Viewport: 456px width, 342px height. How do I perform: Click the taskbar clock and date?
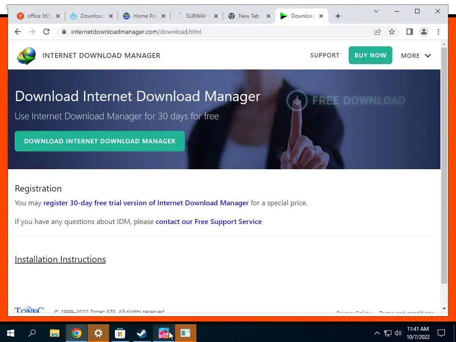pyautogui.click(x=418, y=333)
